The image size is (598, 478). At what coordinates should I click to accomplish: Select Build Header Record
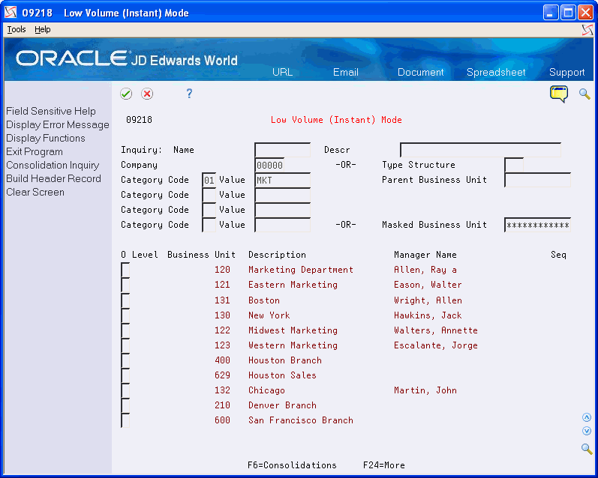pos(53,178)
